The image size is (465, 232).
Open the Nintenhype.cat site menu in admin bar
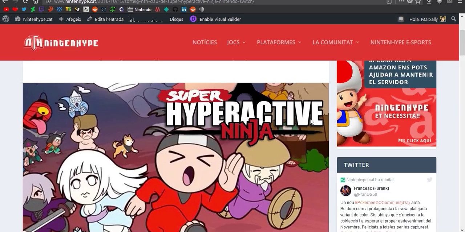(x=34, y=19)
